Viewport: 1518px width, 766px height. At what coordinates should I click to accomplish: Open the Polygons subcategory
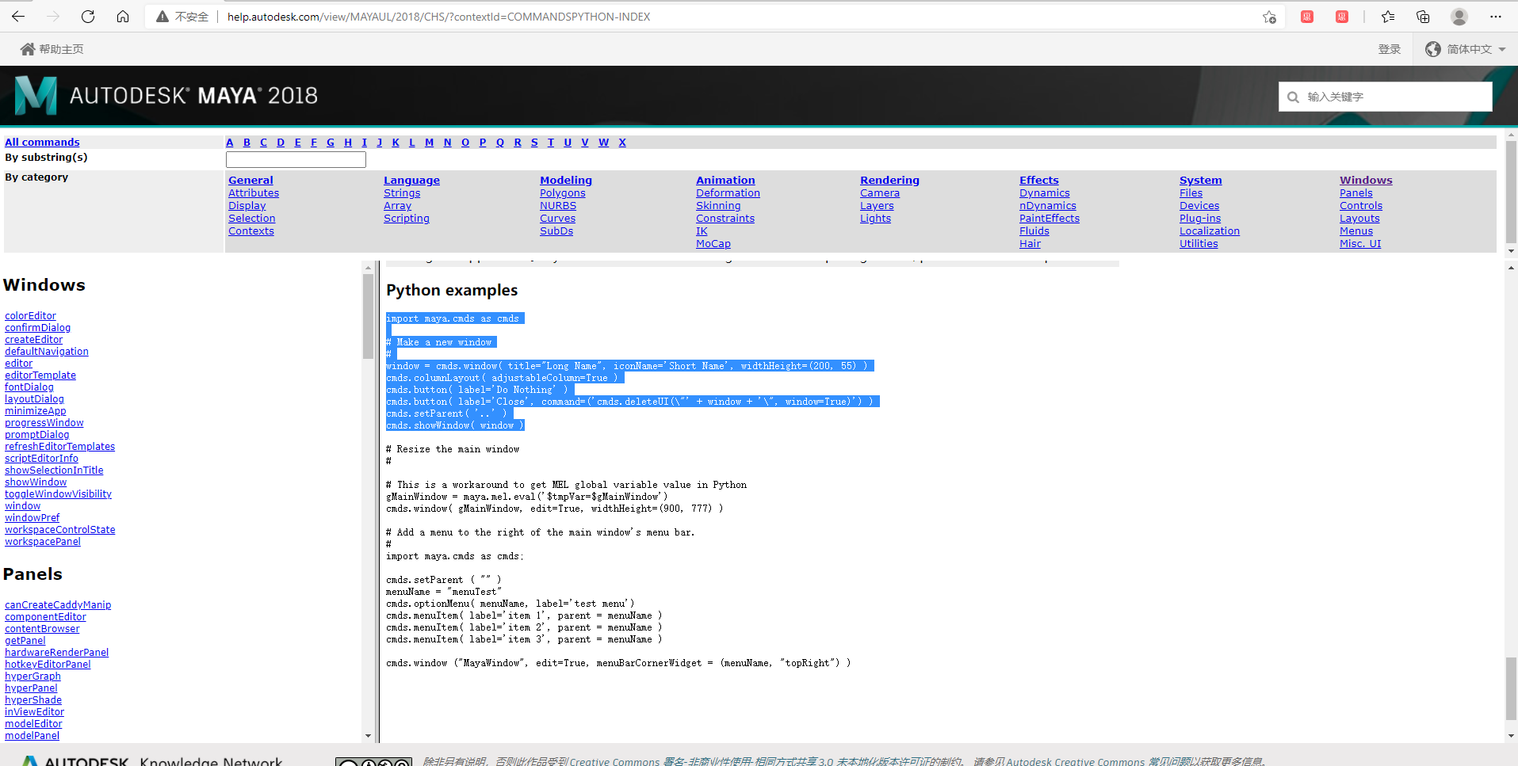tap(563, 193)
